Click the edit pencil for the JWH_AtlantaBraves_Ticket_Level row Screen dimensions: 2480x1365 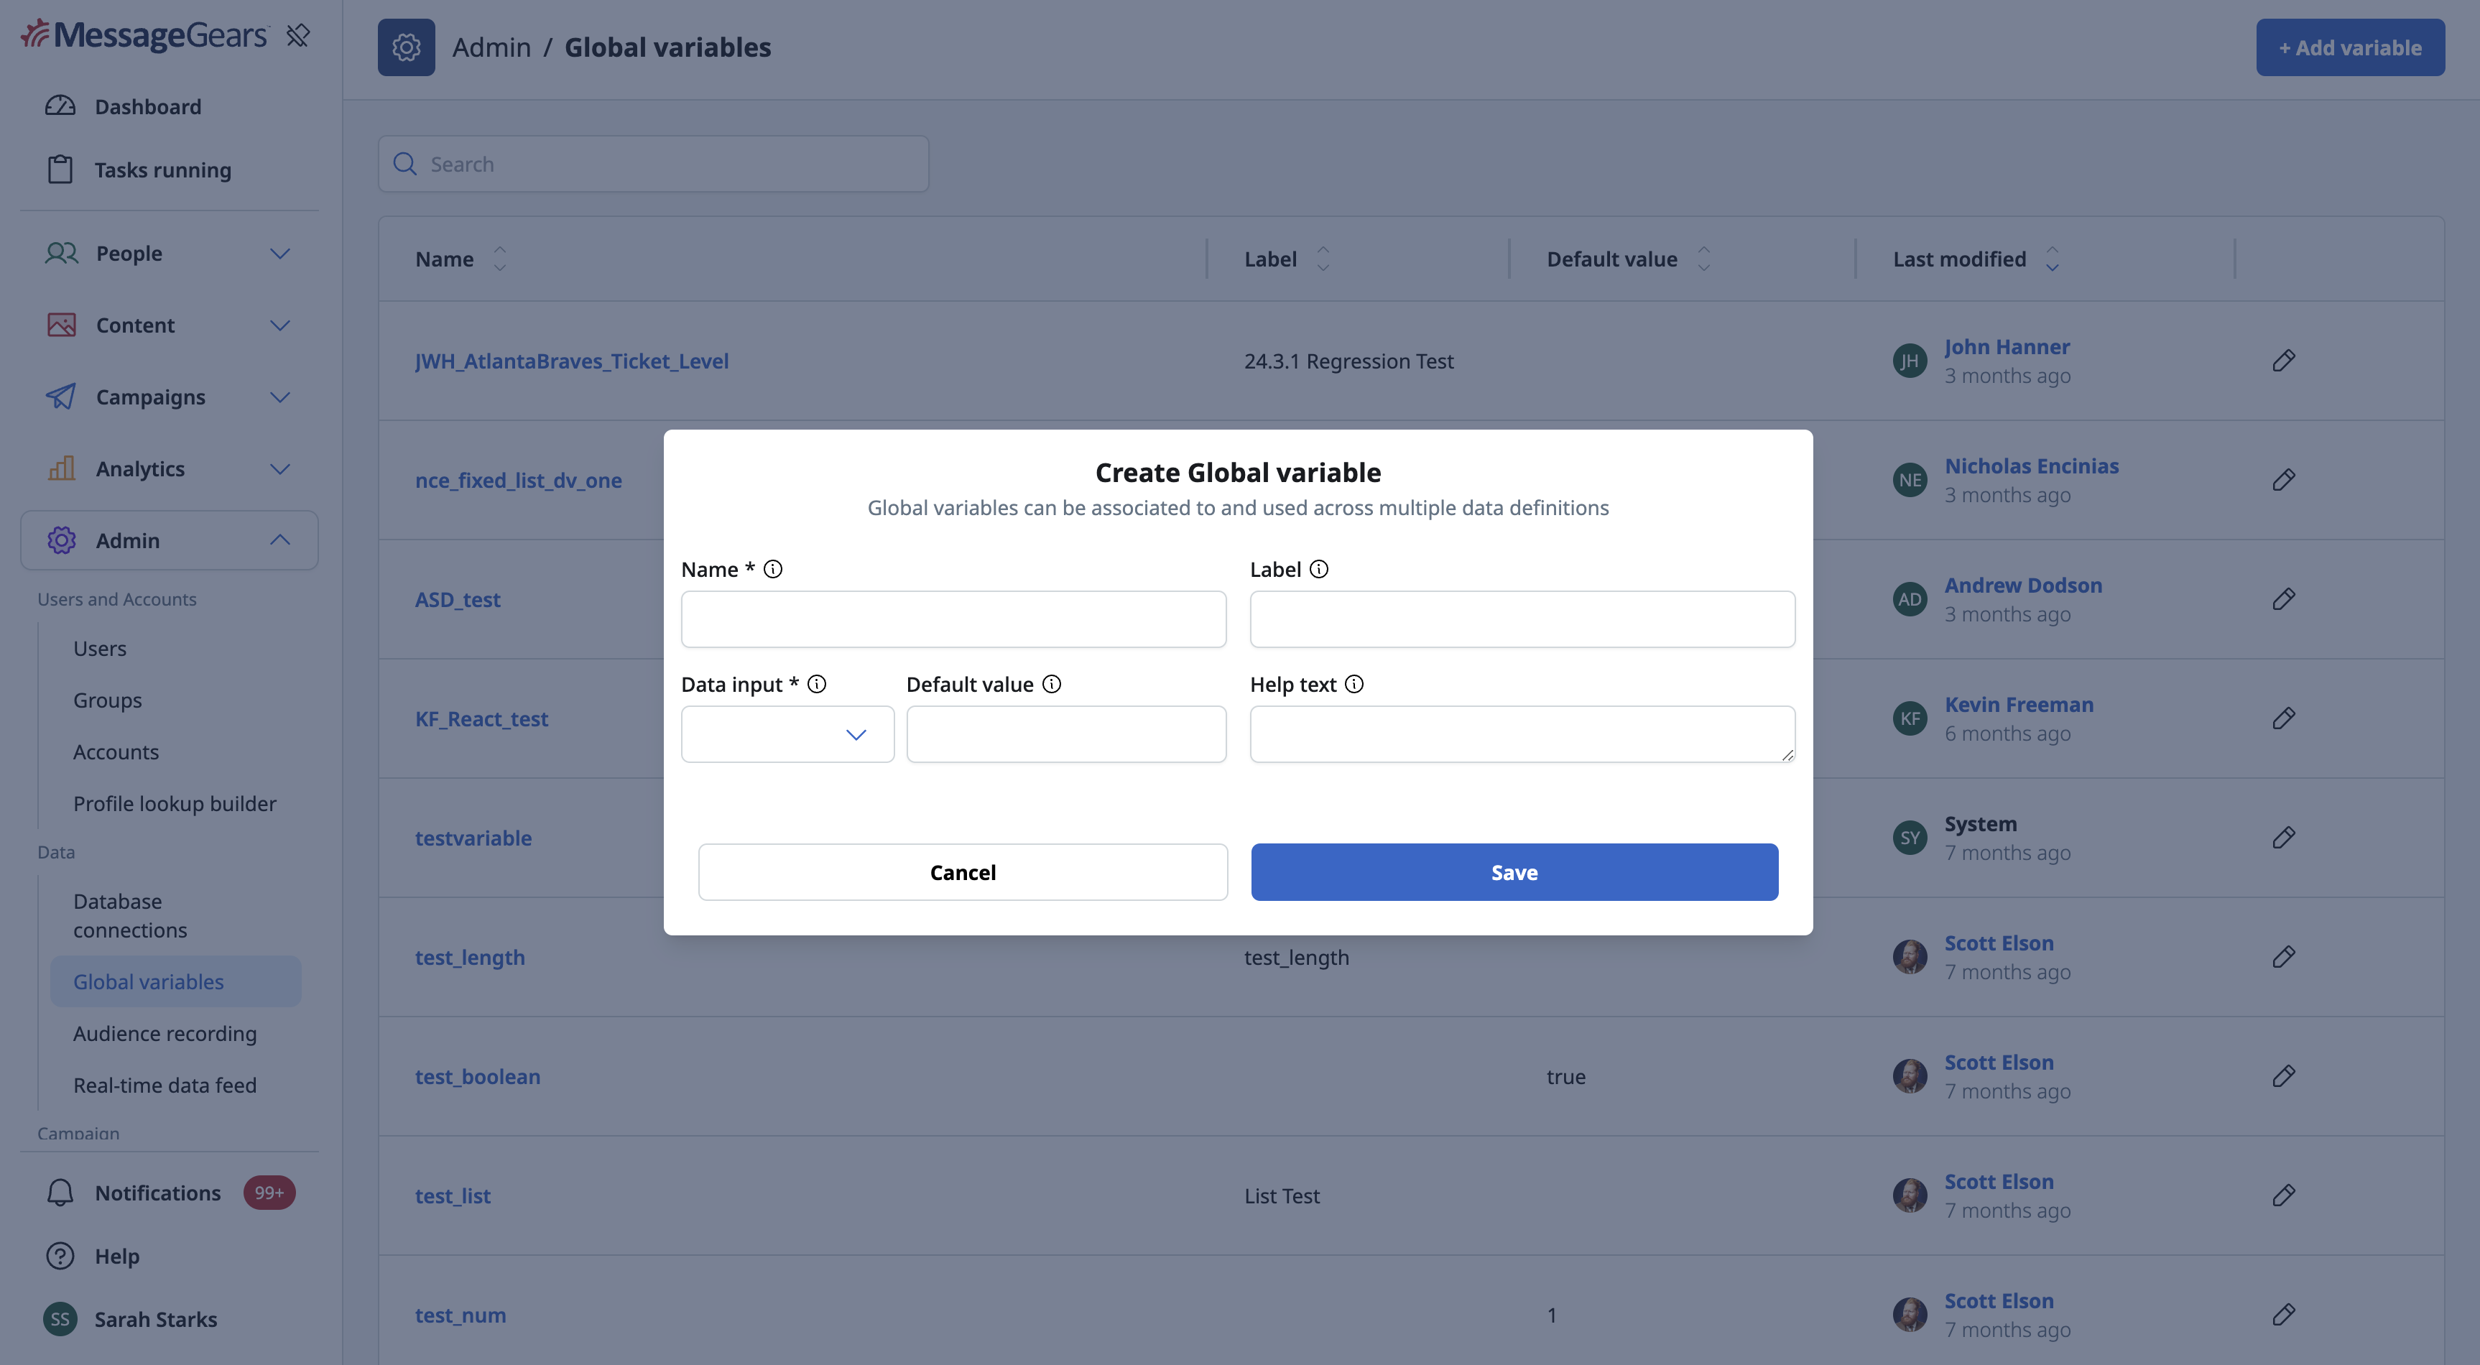[x=2284, y=361]
